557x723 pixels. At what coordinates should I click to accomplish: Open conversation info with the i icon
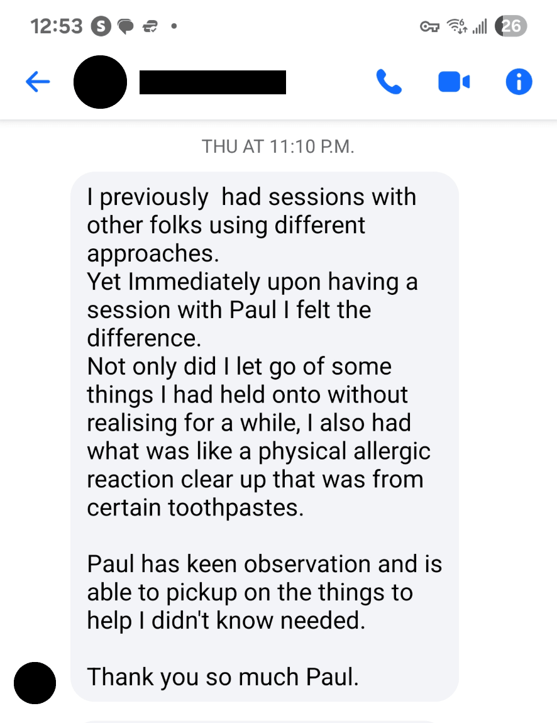point(519,82)
